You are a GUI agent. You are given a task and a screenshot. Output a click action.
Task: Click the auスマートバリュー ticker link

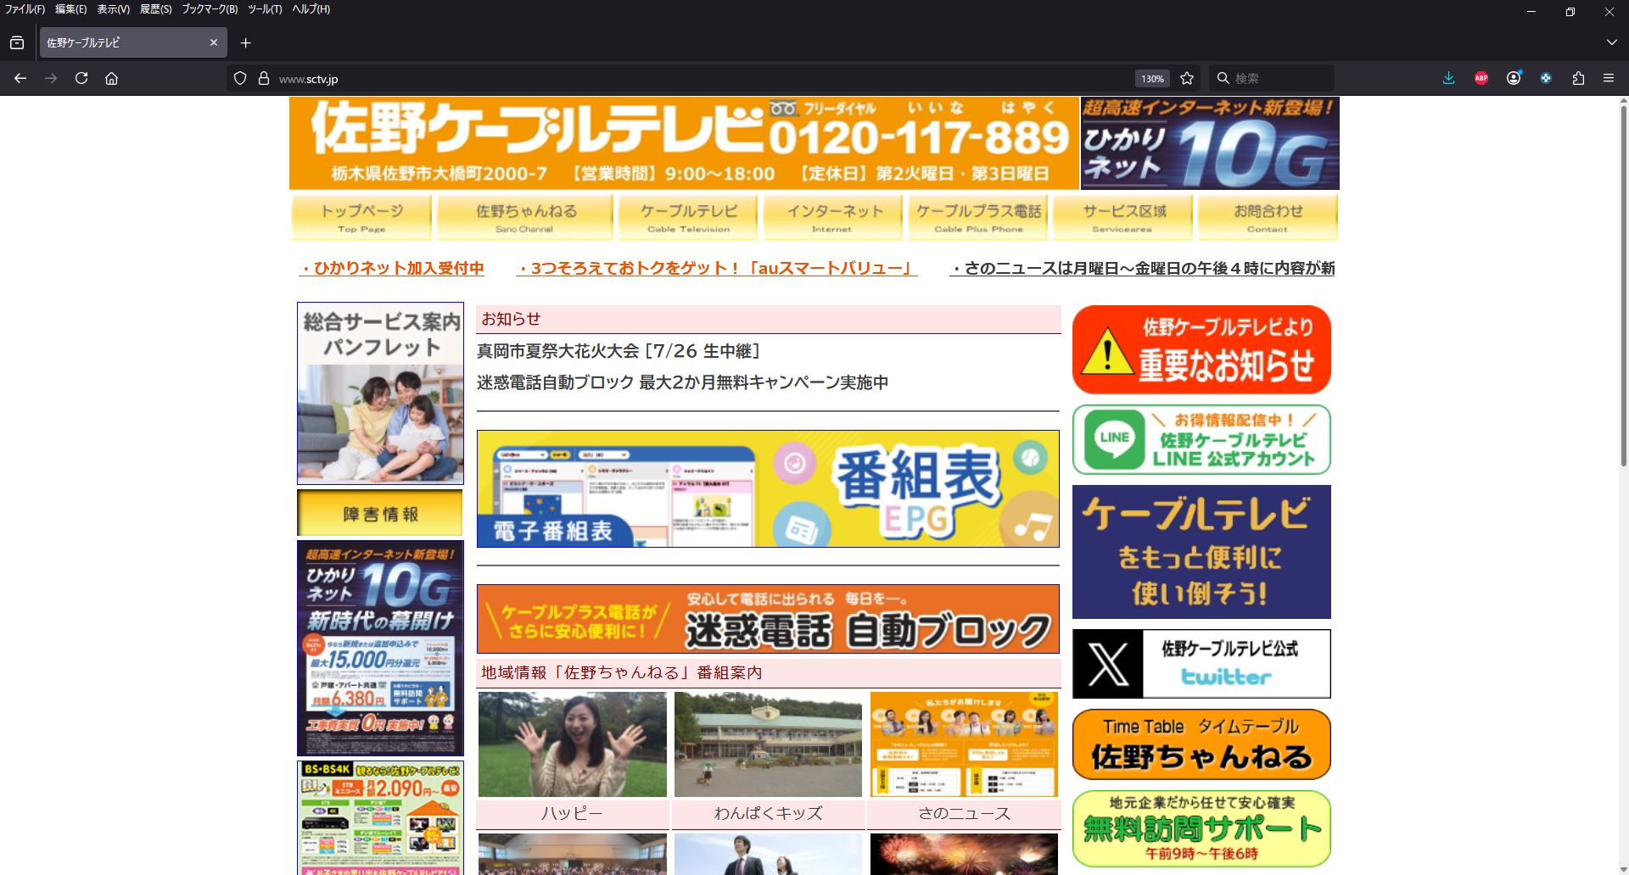(x=717, y=268)
